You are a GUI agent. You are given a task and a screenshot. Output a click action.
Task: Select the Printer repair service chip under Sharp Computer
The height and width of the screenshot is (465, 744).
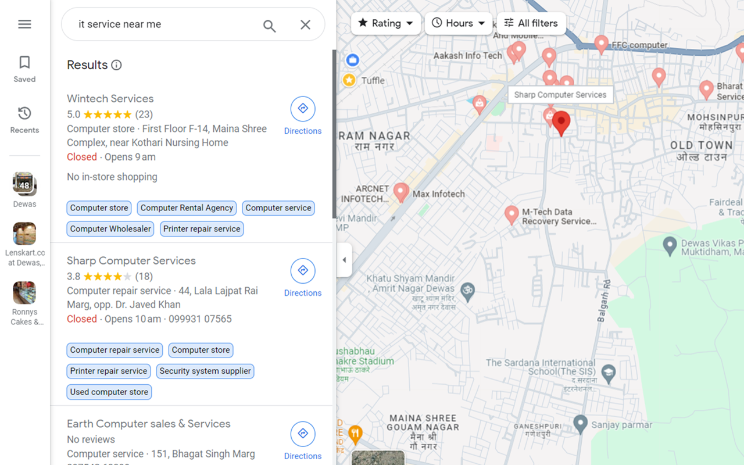109,371
